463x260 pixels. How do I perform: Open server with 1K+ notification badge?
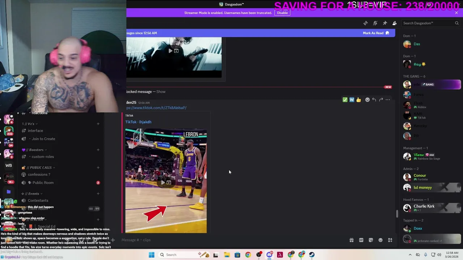(x=9, y=178)
